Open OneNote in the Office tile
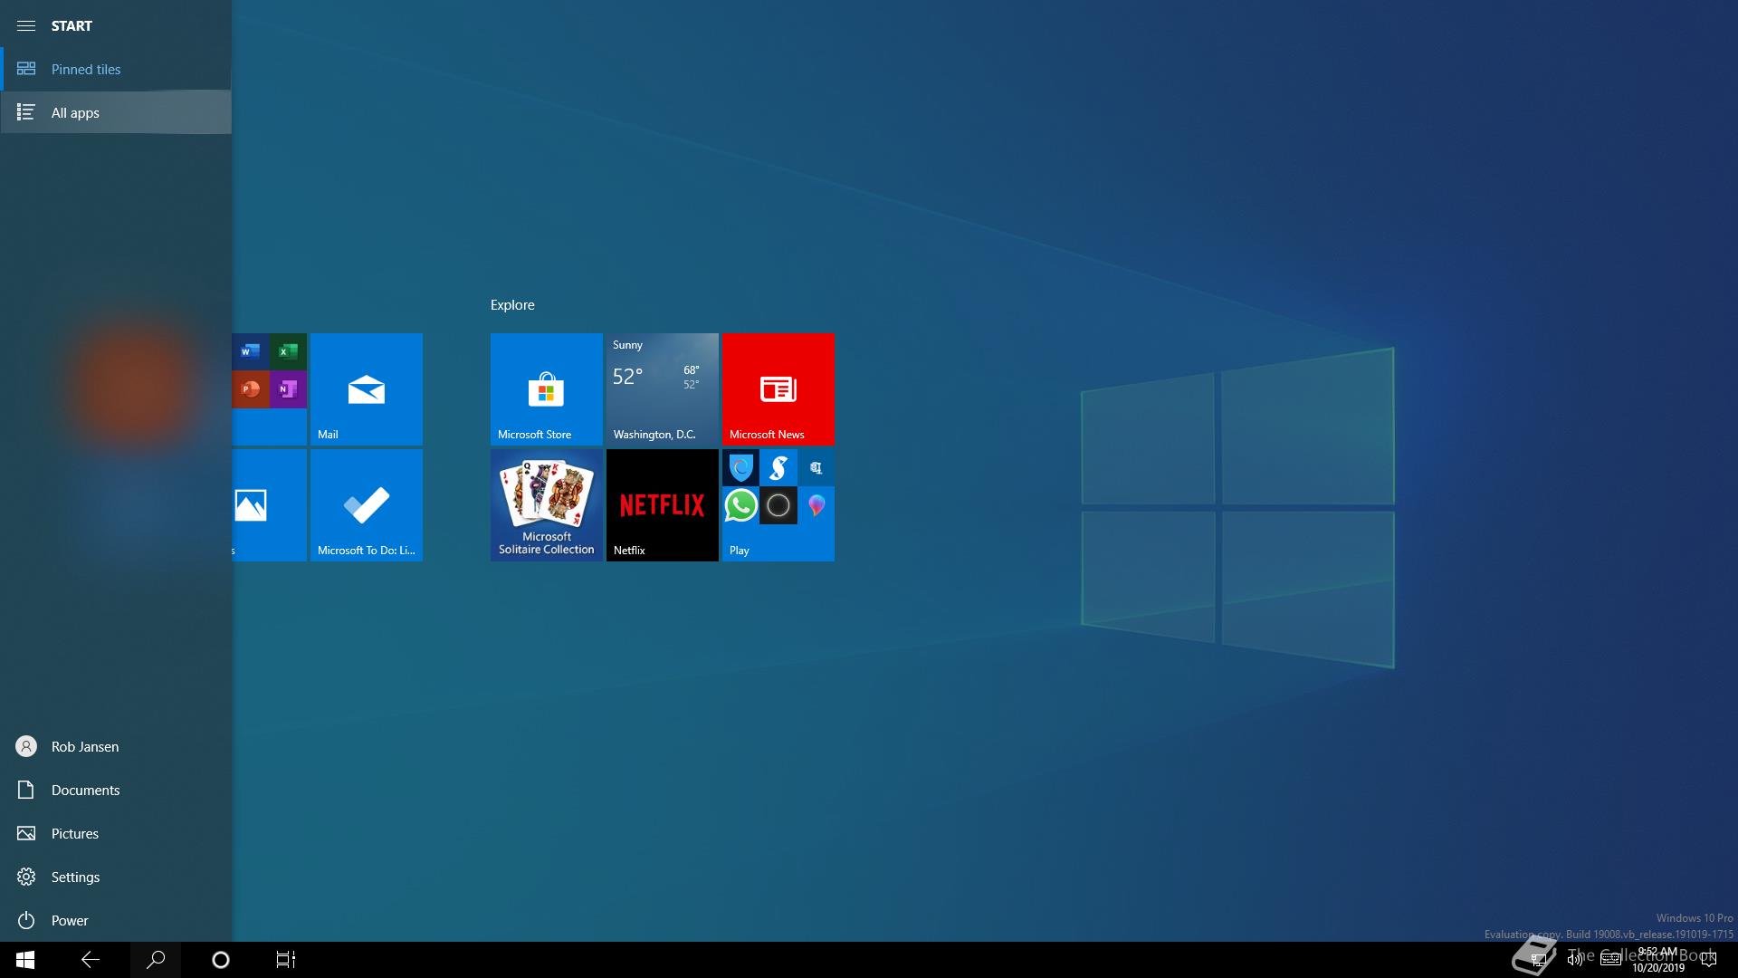 click(288, 389)
